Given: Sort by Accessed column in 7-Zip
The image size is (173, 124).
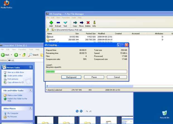Looking at the screenshot, I should 136,34.
